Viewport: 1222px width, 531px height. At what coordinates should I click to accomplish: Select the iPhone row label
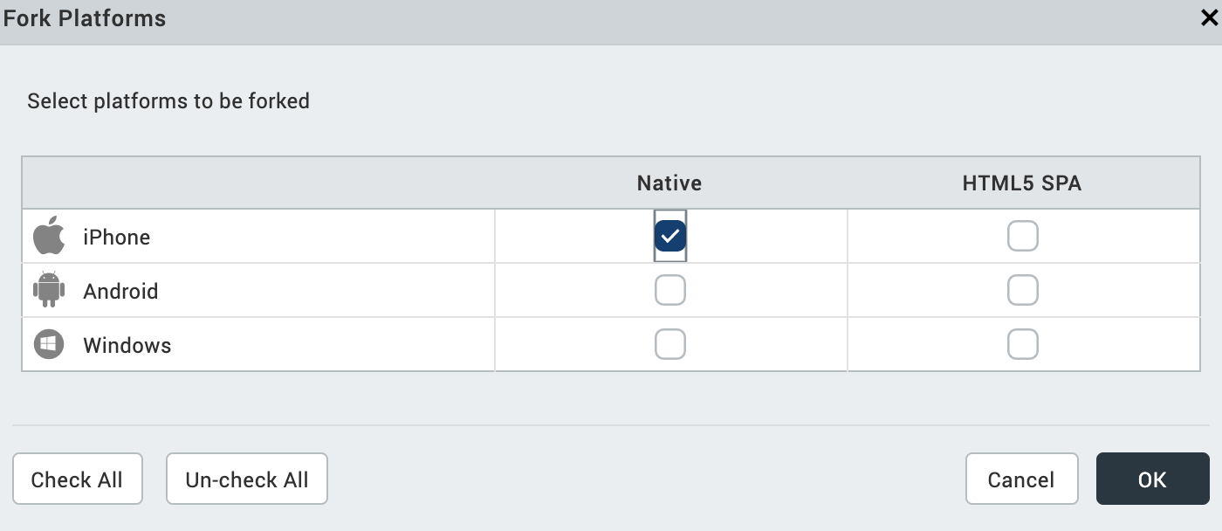pos(117,238)
